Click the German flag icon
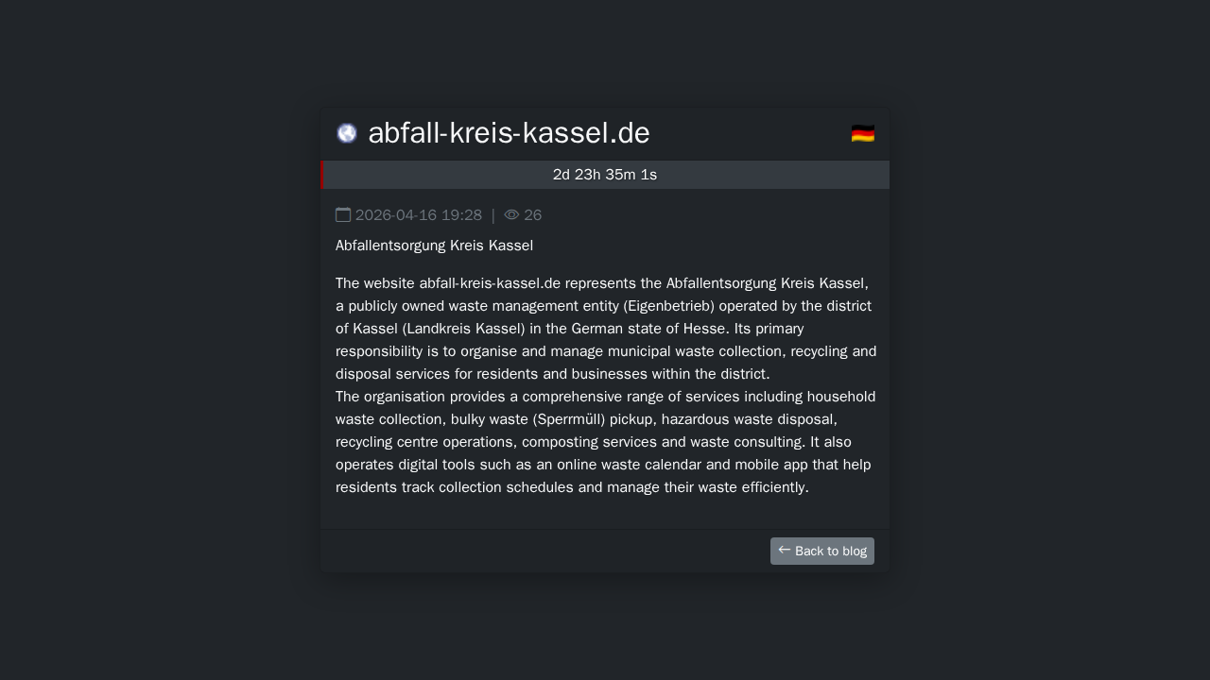This screenshot has height=680, width=1210. coord(862,133)
